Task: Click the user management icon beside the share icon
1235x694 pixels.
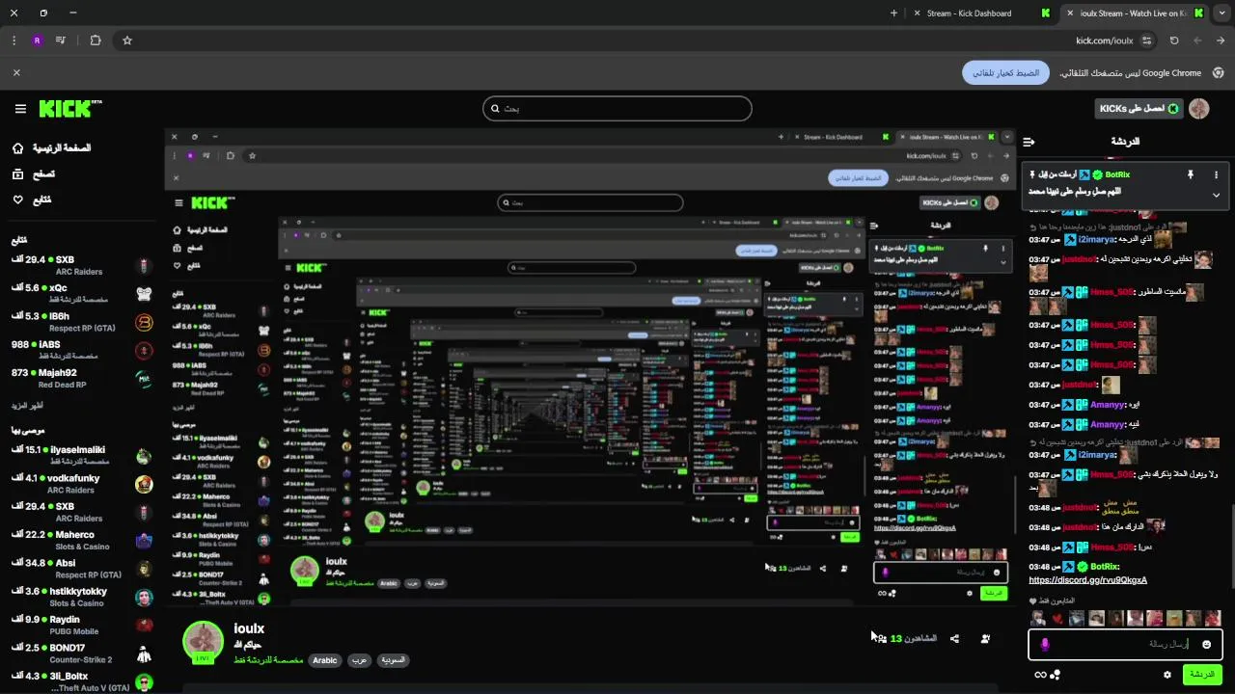Action: point(985,638)
